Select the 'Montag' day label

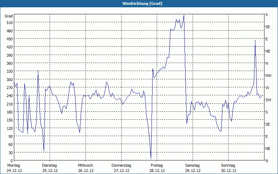click(14, 165)
